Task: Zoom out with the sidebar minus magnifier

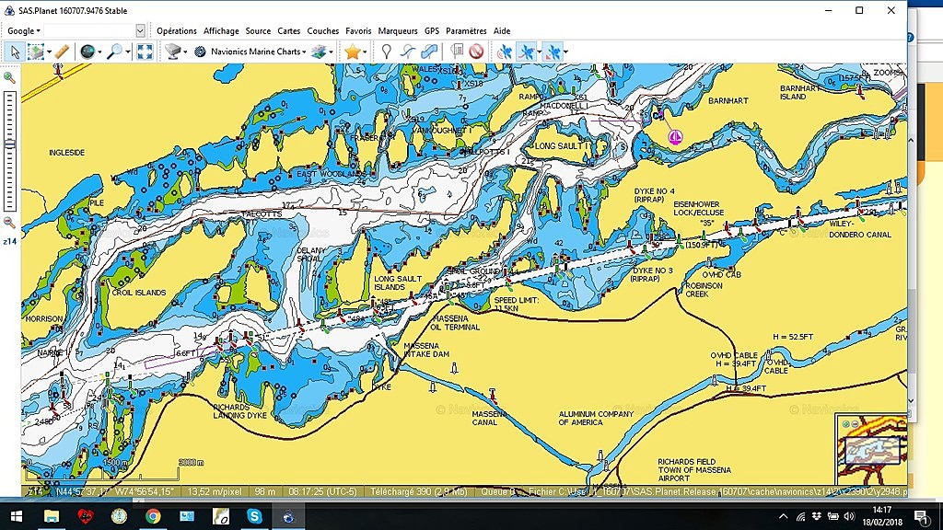Action: pyautogui.click(x=9, y=223)
